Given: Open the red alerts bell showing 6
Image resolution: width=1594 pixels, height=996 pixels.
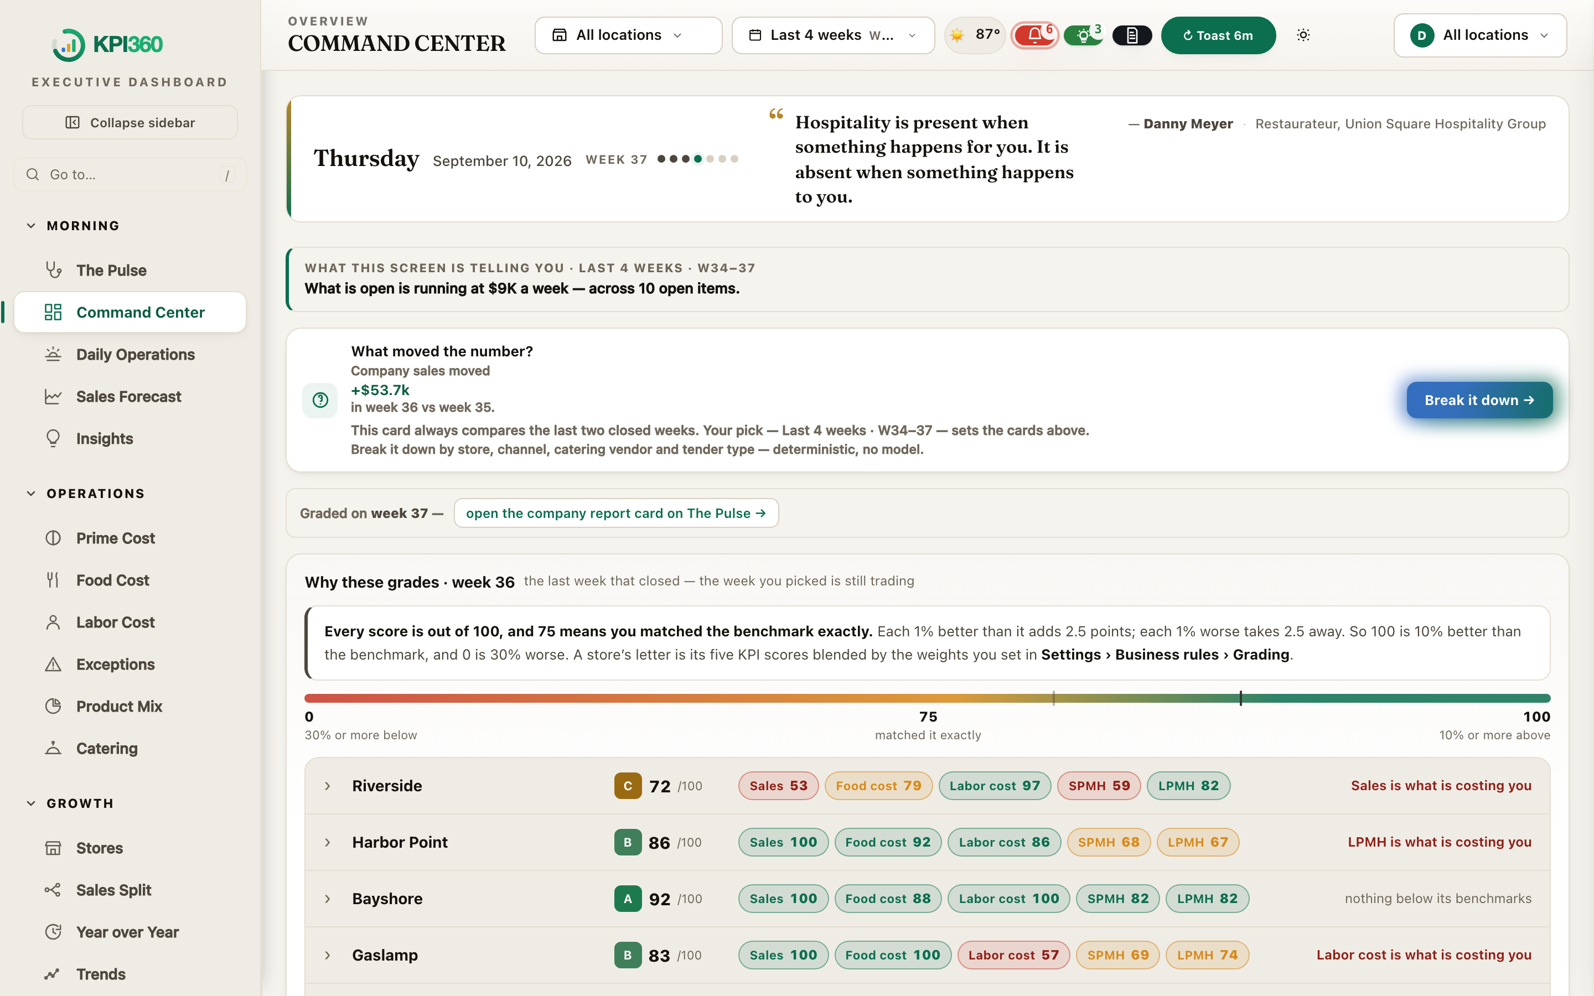Looking at the screenshot, I should point(1034,35).
